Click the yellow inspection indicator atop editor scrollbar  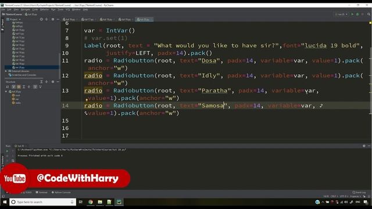click(370, 23)
